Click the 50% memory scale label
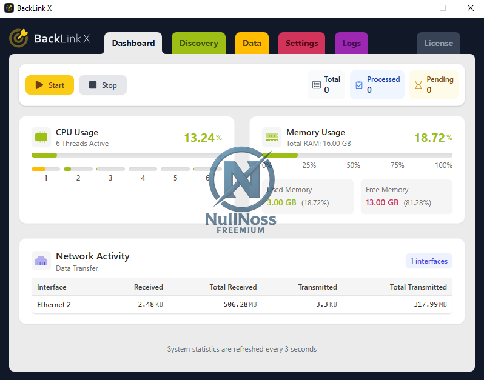Viewport: 484px width, 380px height. (353, 165)
